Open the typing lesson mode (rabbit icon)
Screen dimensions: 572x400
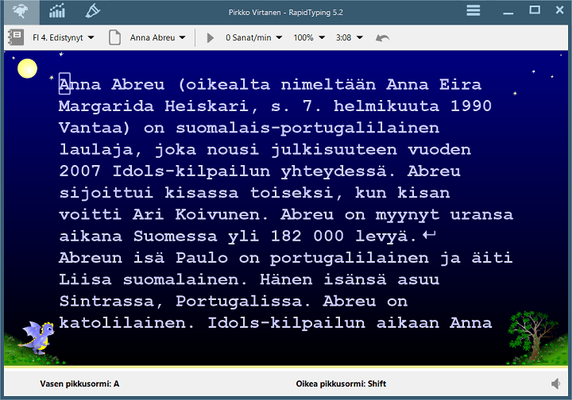click(x=21, y=12)
